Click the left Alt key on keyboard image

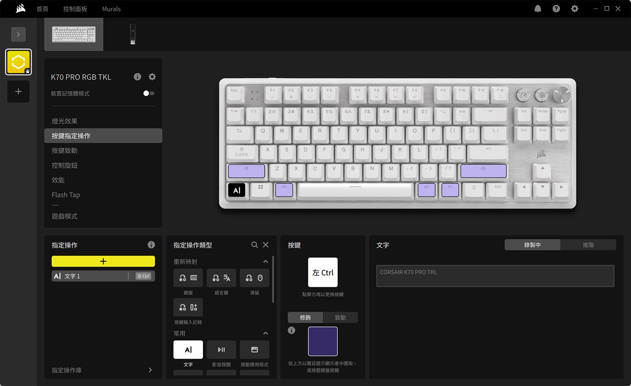284,190
